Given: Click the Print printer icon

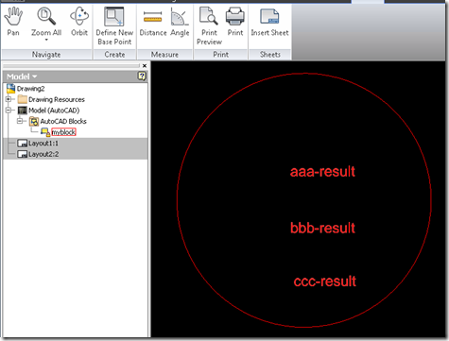Looking at the screenshot, I should pyautogui.click(x=235, y=16).
